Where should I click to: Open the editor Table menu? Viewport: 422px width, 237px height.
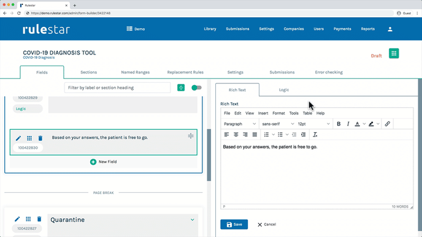307,113
